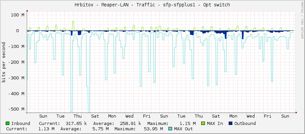Click the first 'Thu' x-axis label

click(x=78, y=116)
